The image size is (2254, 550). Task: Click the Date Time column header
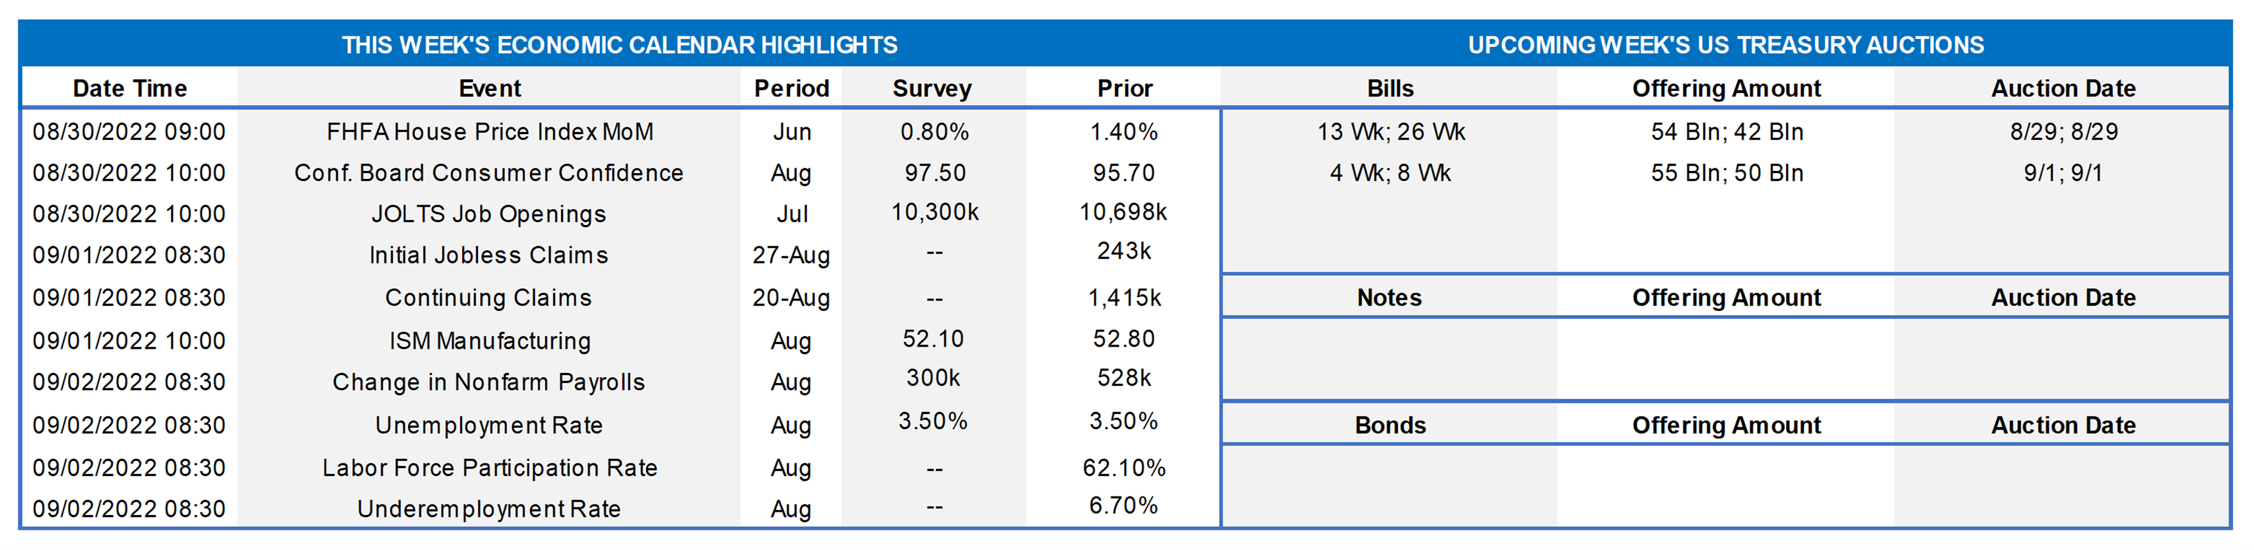[x=129, y=88]
